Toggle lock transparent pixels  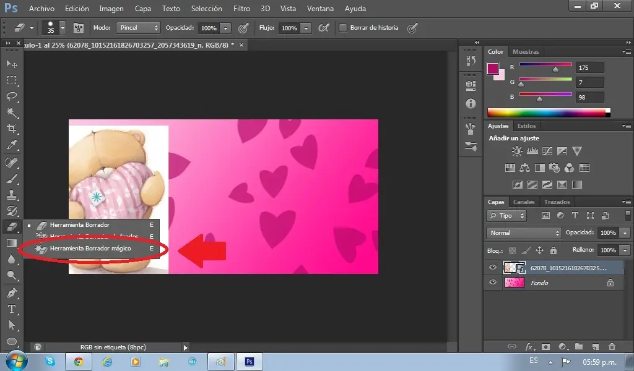512,250
